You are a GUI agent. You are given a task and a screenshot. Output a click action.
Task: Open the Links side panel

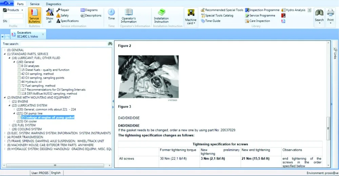(x=335, y=53)
